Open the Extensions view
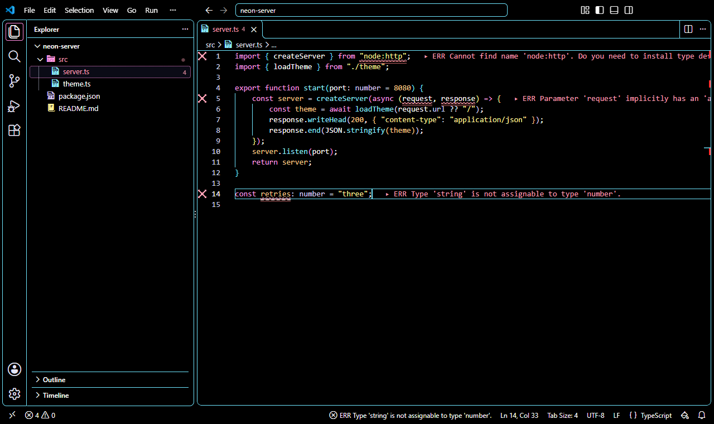 (15, 131)
